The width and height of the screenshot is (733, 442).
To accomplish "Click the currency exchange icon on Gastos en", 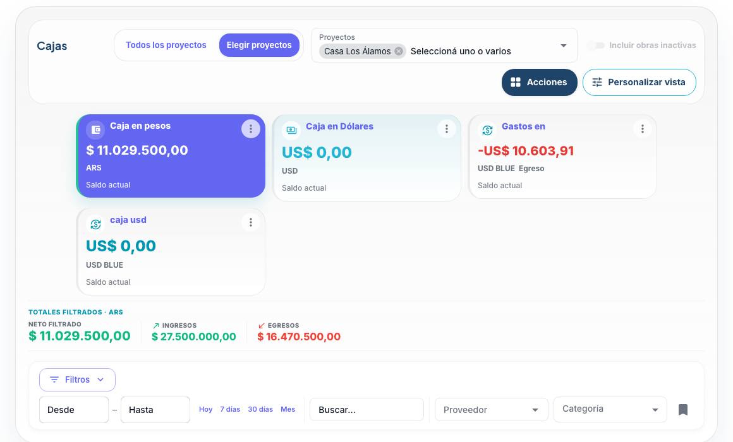I will [487, 130].
